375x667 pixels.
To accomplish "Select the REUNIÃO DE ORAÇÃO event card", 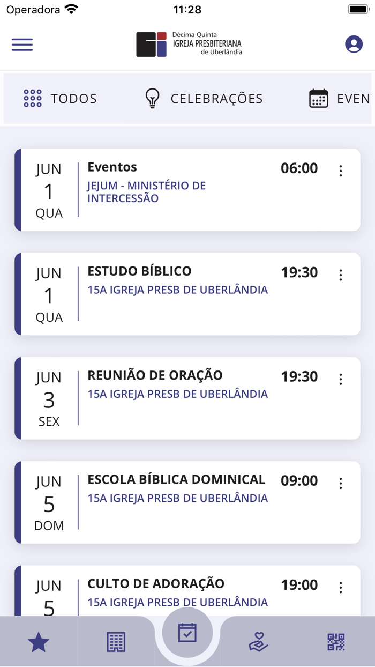I will (x=187, y=397).
